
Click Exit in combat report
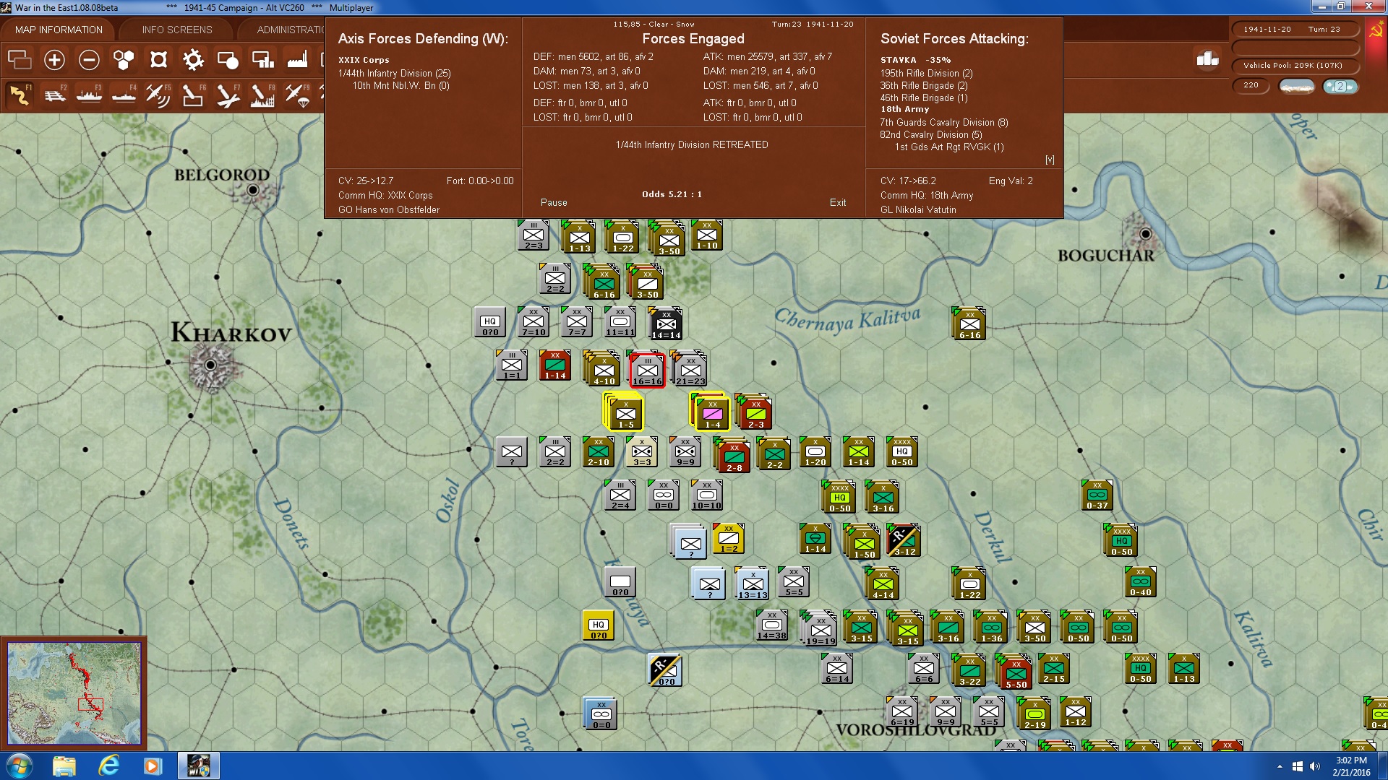click(838, 203)
